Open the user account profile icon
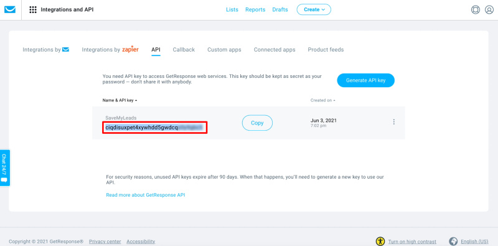Screen dimensions: 498x246 [489, 10]
